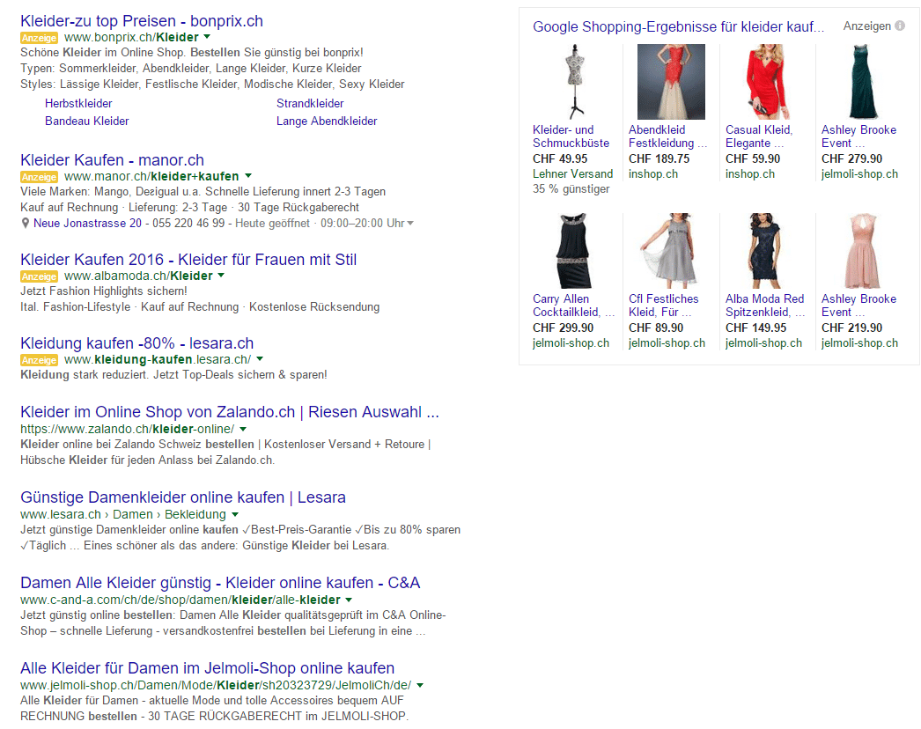Viewport: 921px width, 729px height.
Task: Open the Zalando.ch Kleider Online Shop result
Action: [229, 412]
